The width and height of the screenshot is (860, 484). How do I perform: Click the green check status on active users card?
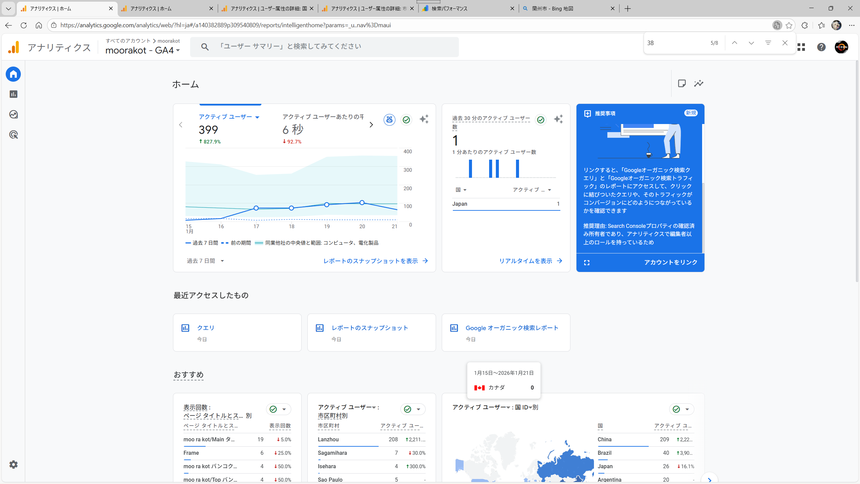pos(406,120)
